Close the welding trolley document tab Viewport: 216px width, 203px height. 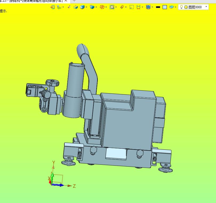pos(66,1)
